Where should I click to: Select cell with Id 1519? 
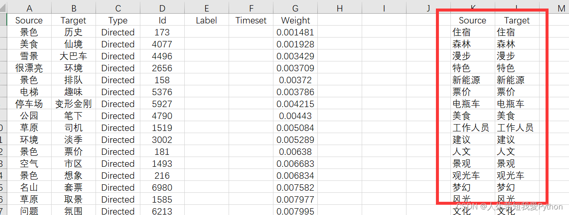(x=162, y=128)
